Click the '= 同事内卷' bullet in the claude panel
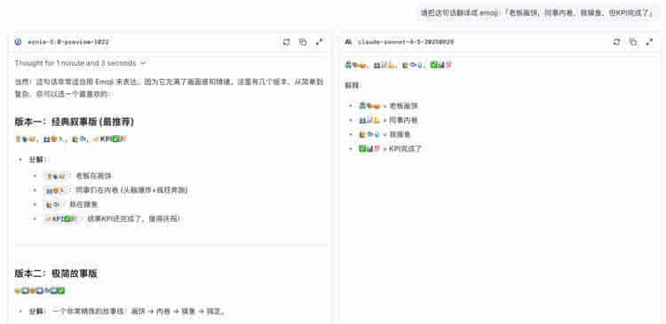The width and height of the screenshot is (666, 324). tap(388, 120)
